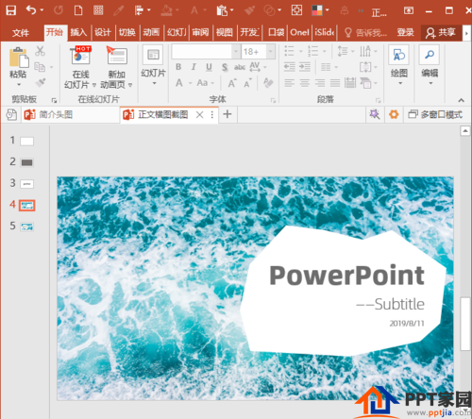
Task: Decrease list indent level
Action: point(289,67)
